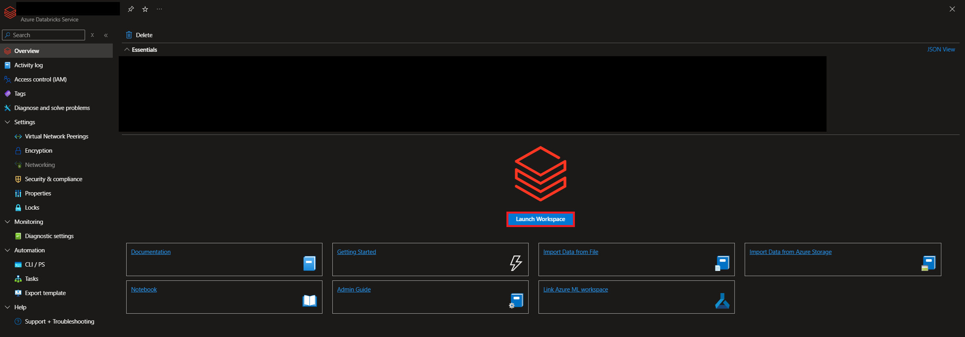Click the Diagnostic settings green icon

click(x=18, y=236)
